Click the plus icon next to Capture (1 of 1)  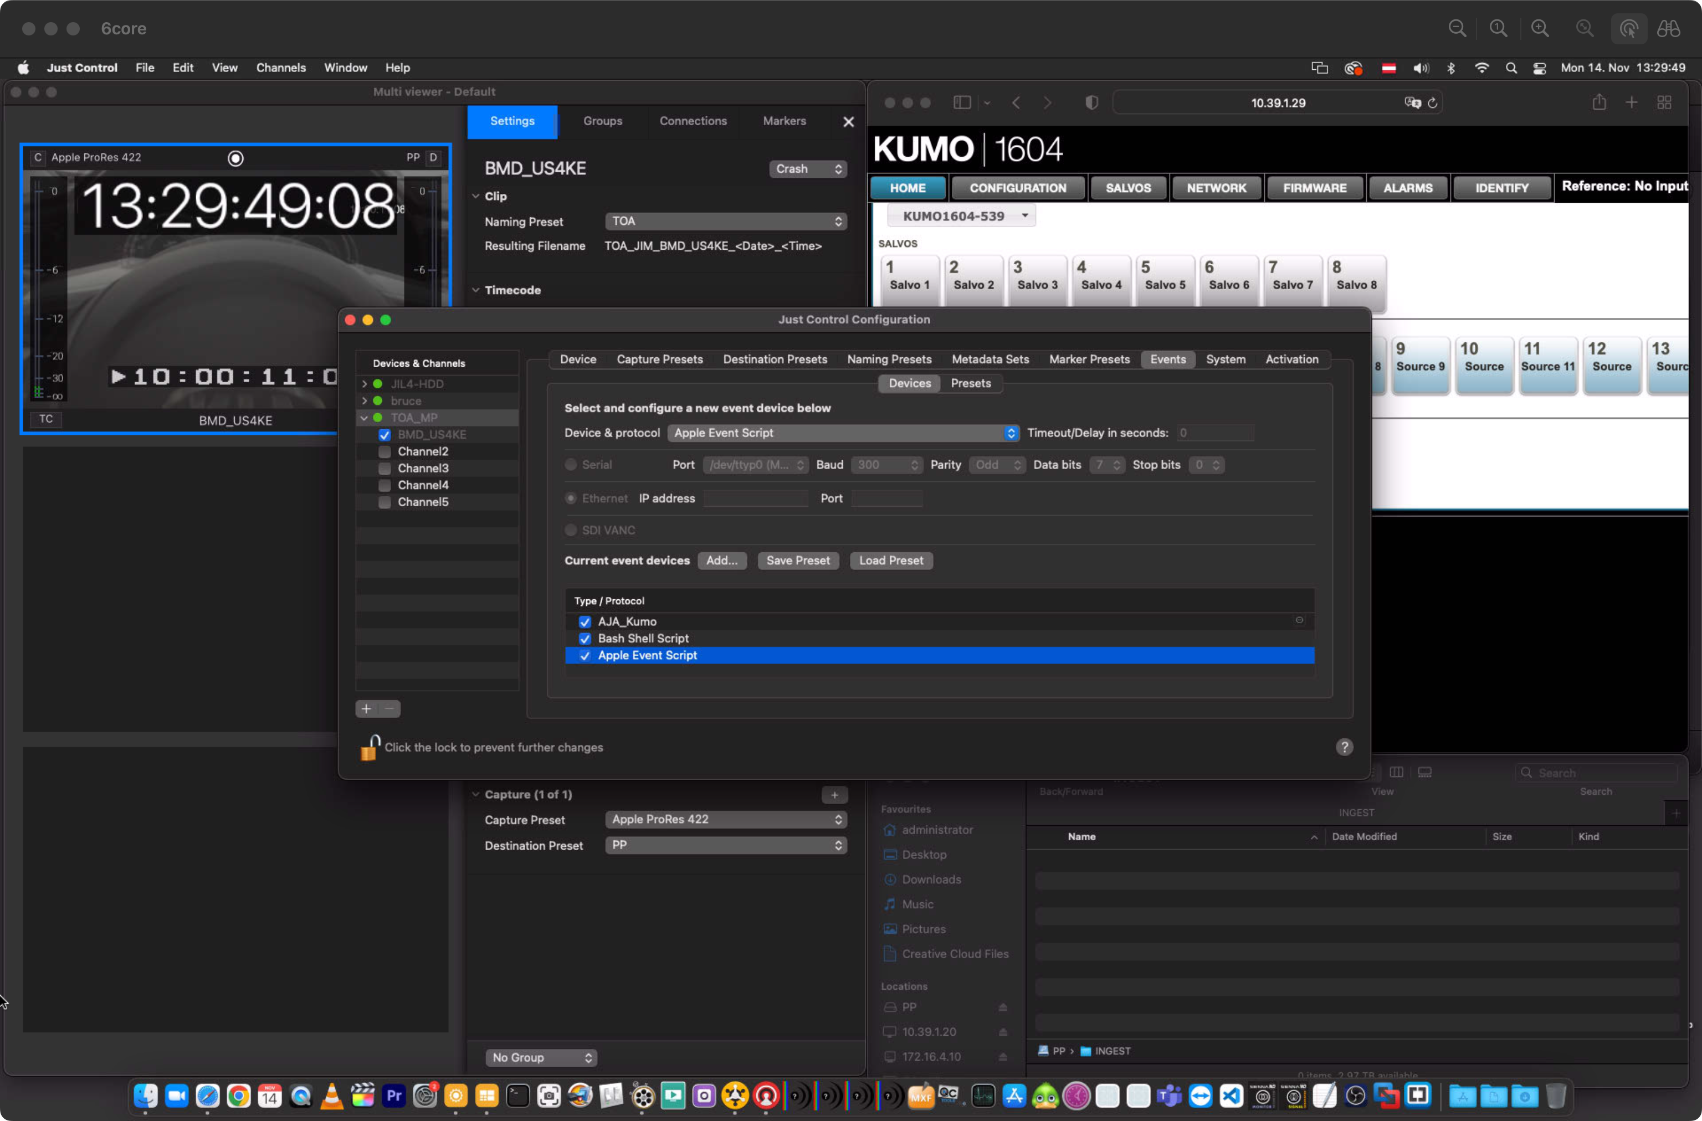834,795
